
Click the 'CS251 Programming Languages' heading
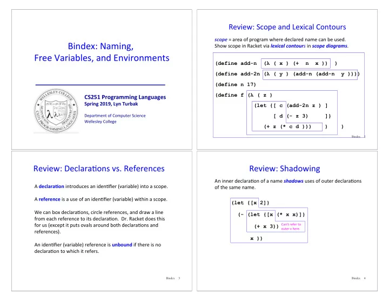coord(125,97)
